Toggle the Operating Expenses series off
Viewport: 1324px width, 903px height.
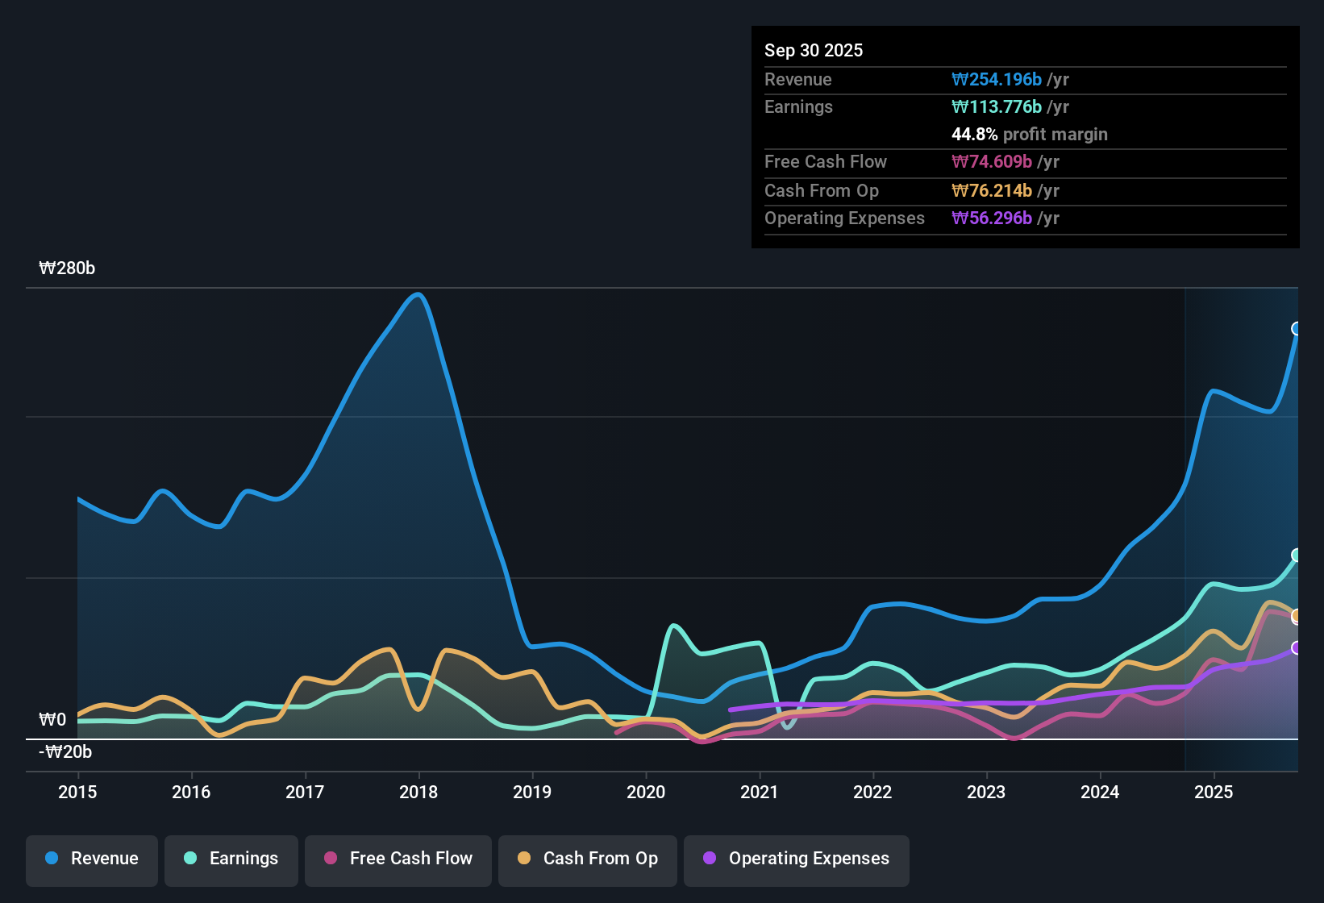pos(797,859)
